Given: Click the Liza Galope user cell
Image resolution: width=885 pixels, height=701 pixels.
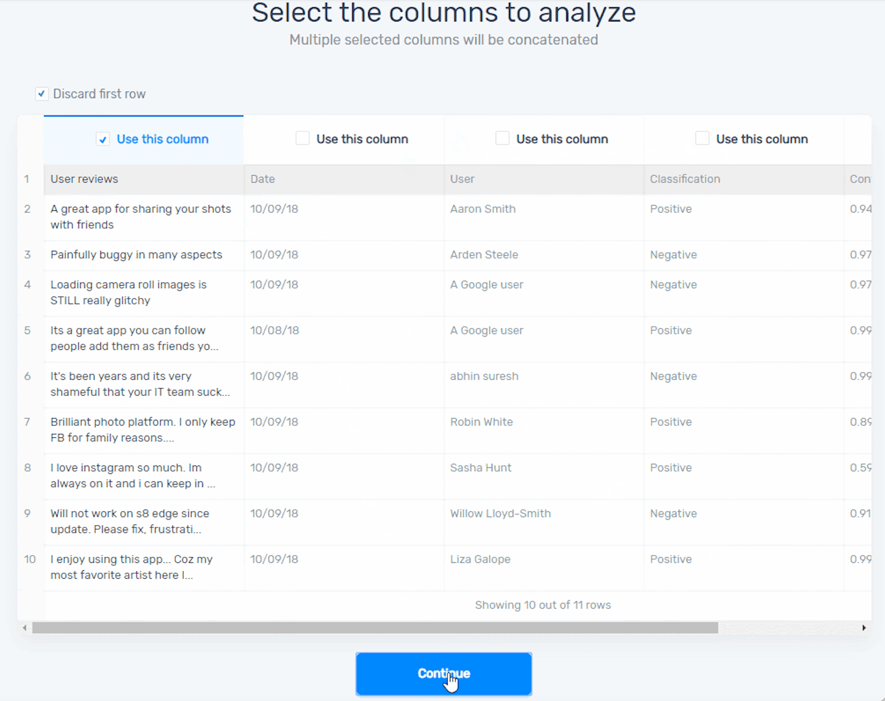Looking at the screenshot, I should click(x=480, y=560).
